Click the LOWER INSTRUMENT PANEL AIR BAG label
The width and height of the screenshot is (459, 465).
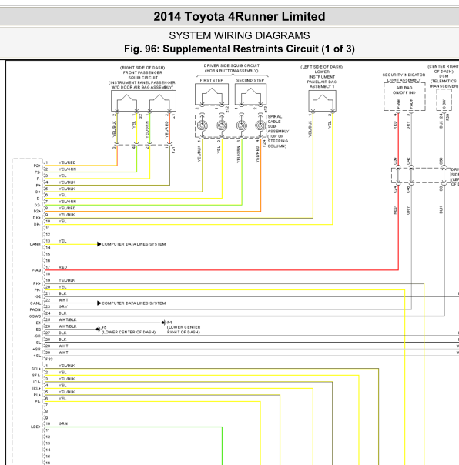[322, 77]
